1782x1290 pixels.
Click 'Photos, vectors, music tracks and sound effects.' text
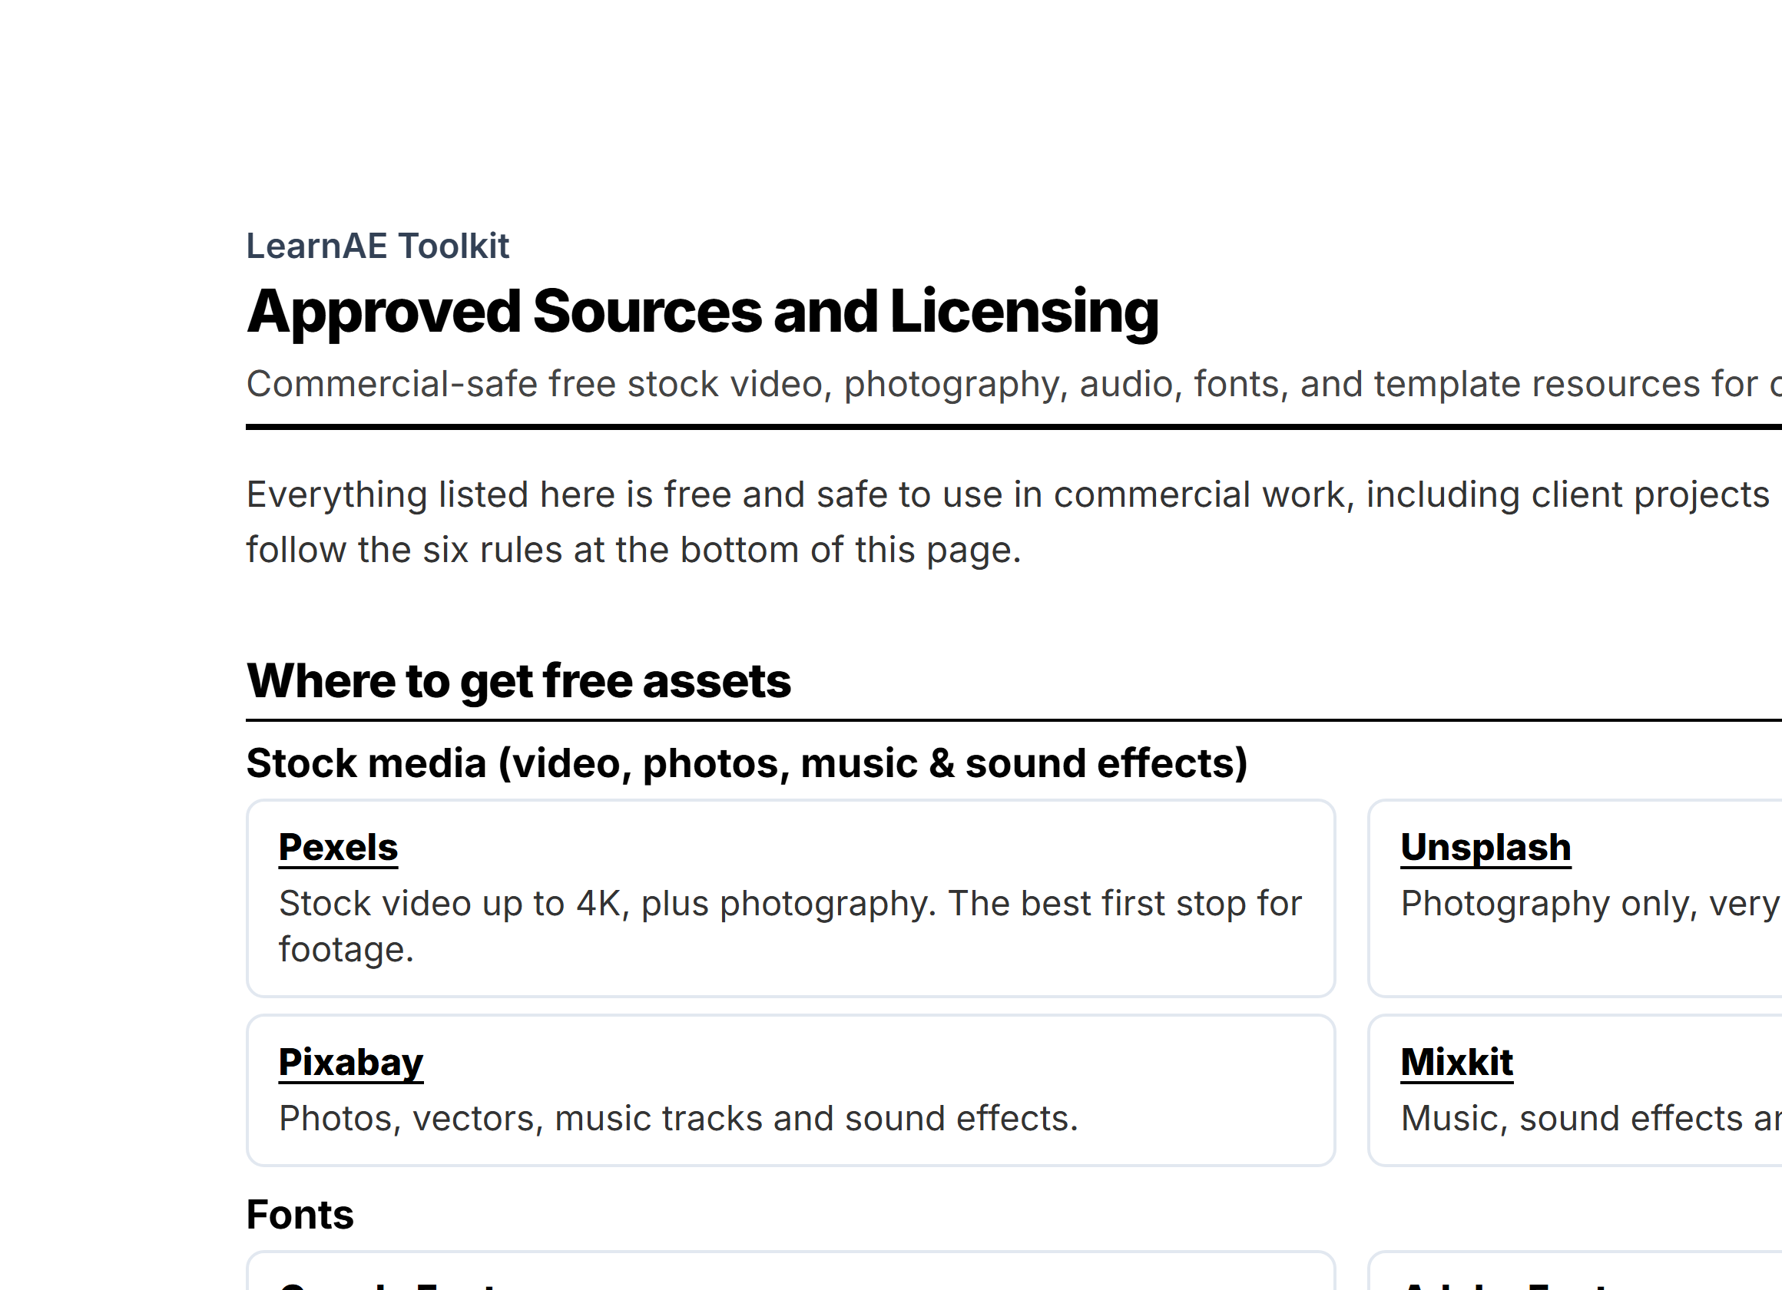point(678,1118)
